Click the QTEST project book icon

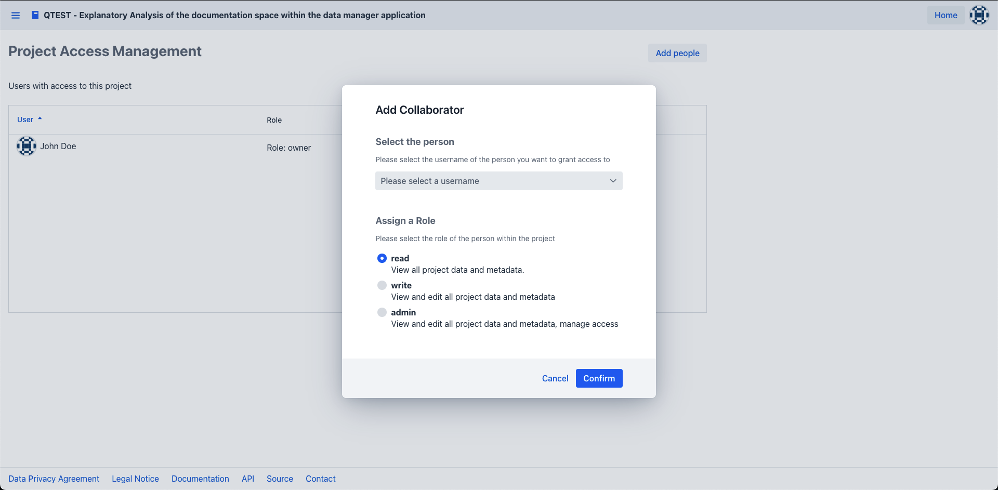(35, 15)
